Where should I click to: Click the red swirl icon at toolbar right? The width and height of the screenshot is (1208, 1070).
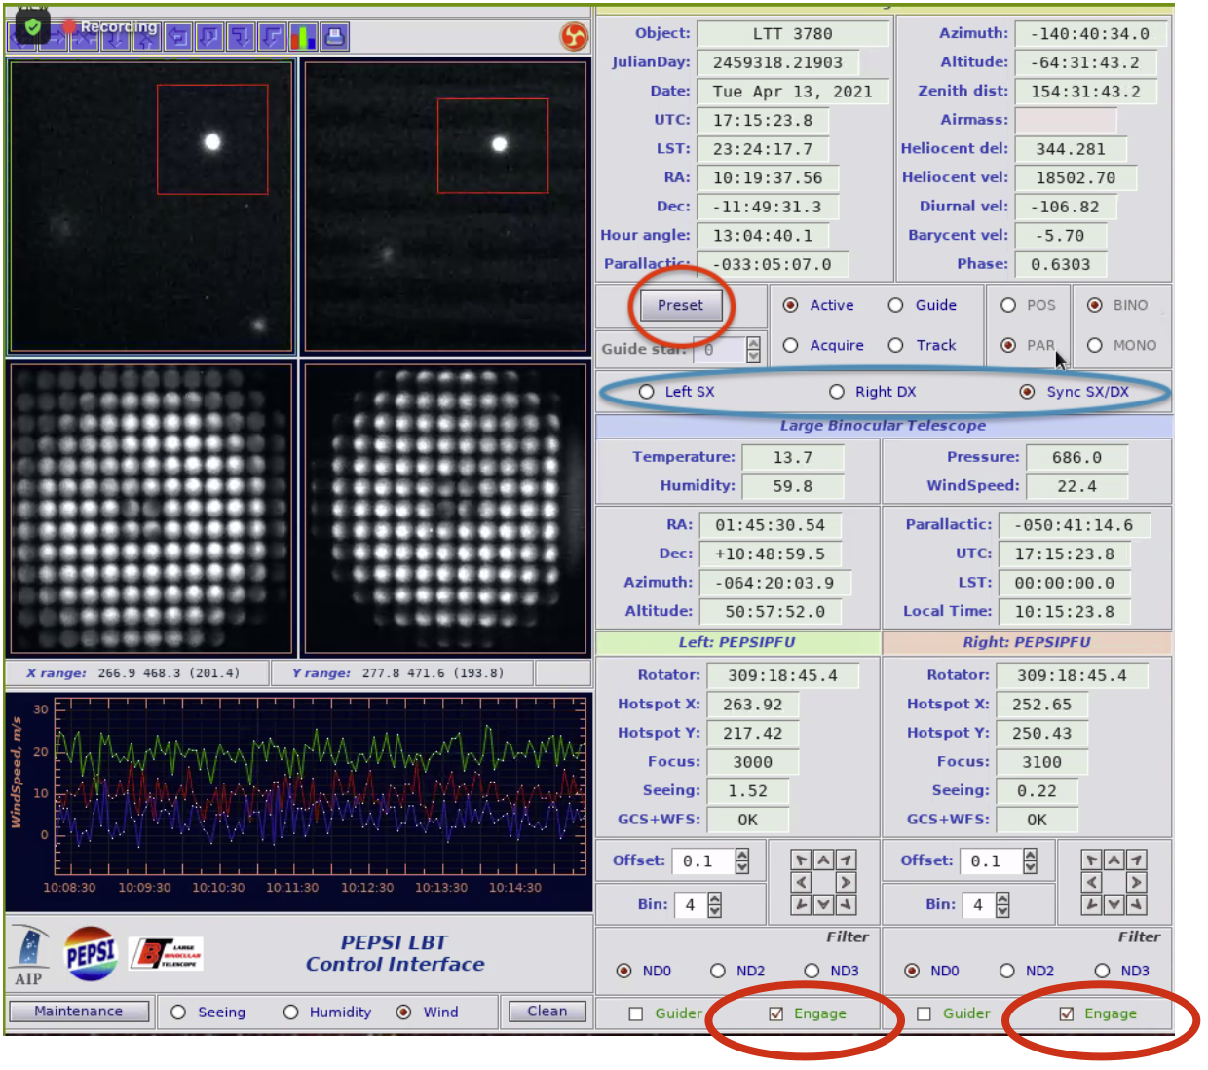574,37
